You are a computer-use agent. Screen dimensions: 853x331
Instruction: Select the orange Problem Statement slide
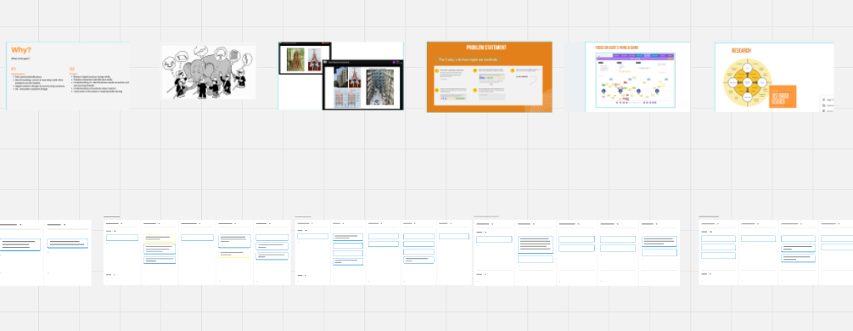pyautogui.click(x=489, y=77)
